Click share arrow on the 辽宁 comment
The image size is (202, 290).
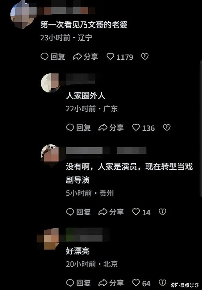pyautogui.click(x=85, y=57)
